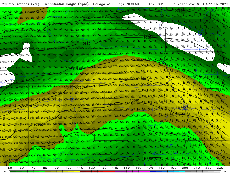The width and height of the screenshot is (230, 173).
Task: Click the 200 value on color scale
Action: [x=185, y=168]
